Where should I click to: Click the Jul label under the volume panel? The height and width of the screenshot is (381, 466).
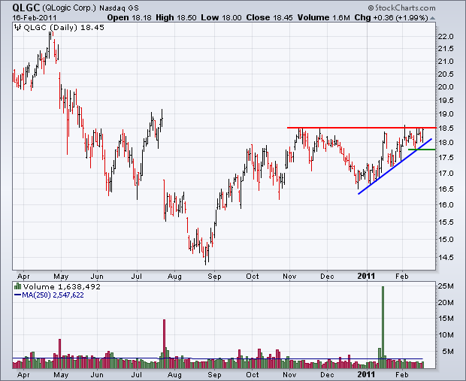click(x=136, y=375)
